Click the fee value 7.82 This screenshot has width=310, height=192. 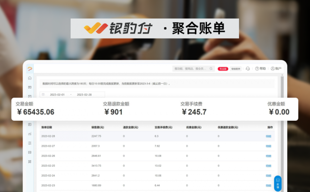[x=157, y=146]
